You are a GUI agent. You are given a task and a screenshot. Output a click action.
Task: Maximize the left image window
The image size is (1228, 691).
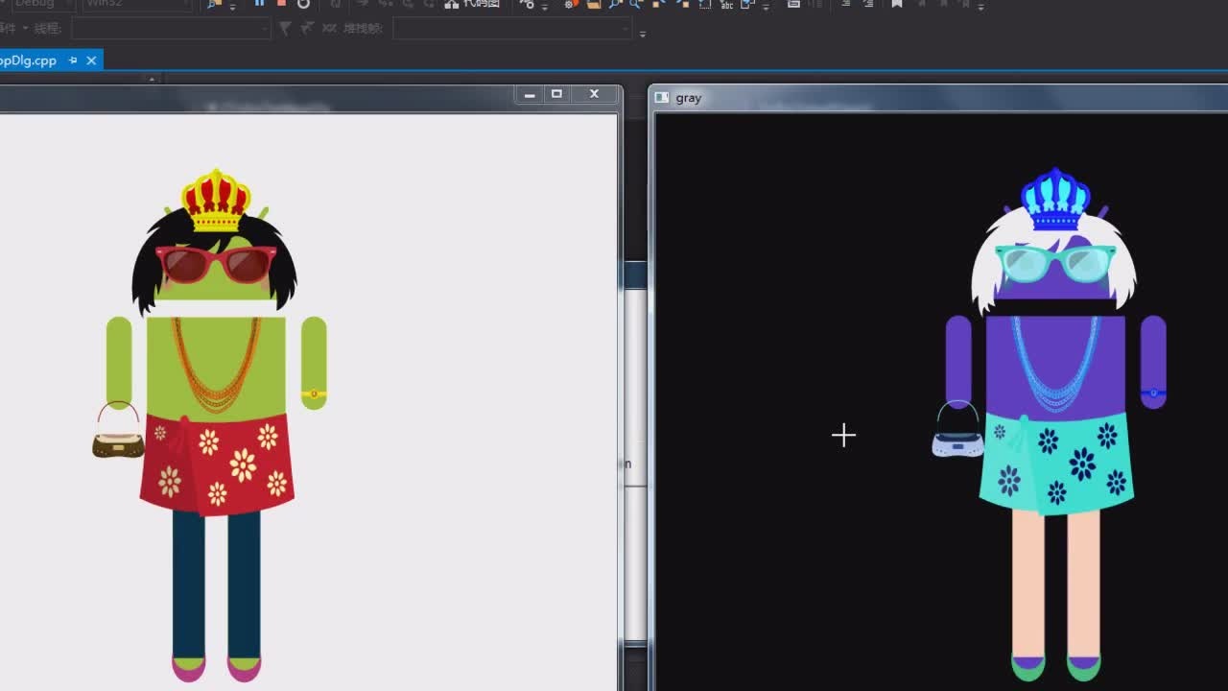pos(556,94)
